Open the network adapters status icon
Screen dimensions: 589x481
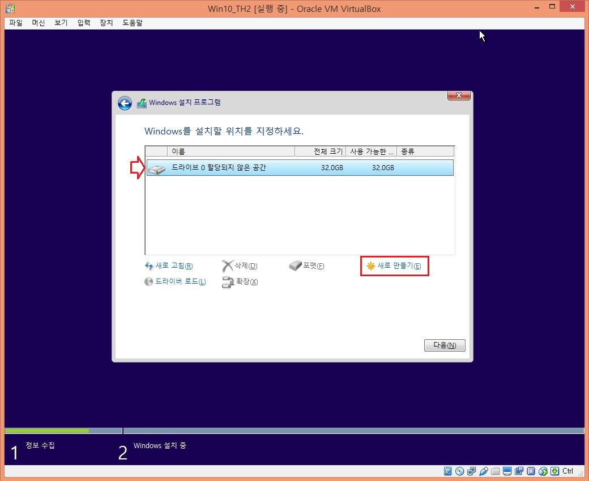click(x=471, y=471)
